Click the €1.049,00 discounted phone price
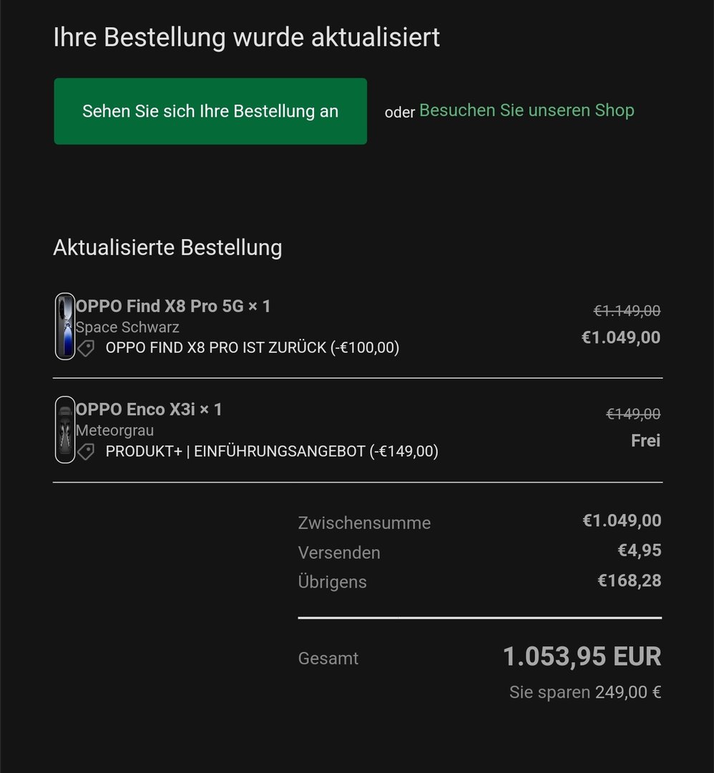Image resolution: width=714 pixels, height=773 pixels. point(621,337)
